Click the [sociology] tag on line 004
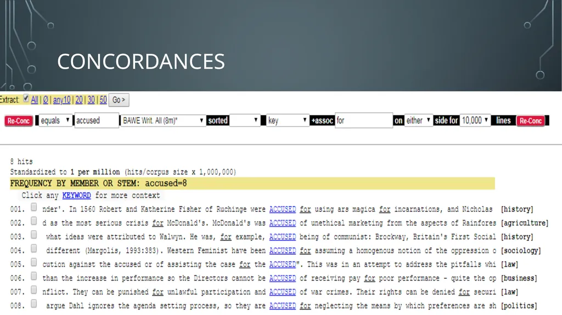 click(521, 250)
